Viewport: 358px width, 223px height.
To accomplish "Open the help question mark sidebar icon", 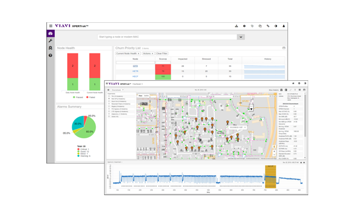I will tap(50, 55).
